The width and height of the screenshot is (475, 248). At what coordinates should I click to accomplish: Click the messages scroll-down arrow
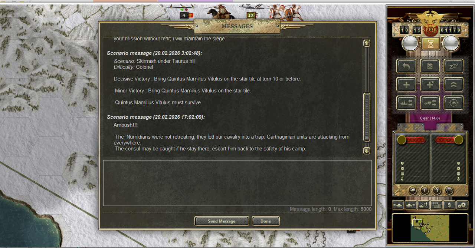pyautogui.click(x=367, y=151)
